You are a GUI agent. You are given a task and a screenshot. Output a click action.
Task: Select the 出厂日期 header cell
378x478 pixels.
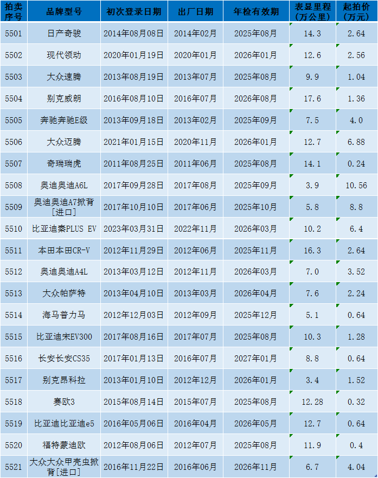[x=196, y=11]
